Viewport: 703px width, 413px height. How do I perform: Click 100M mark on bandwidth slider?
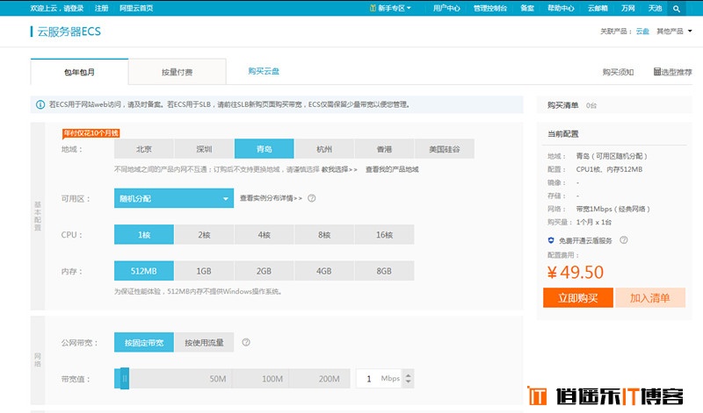(x=272, y=379)
